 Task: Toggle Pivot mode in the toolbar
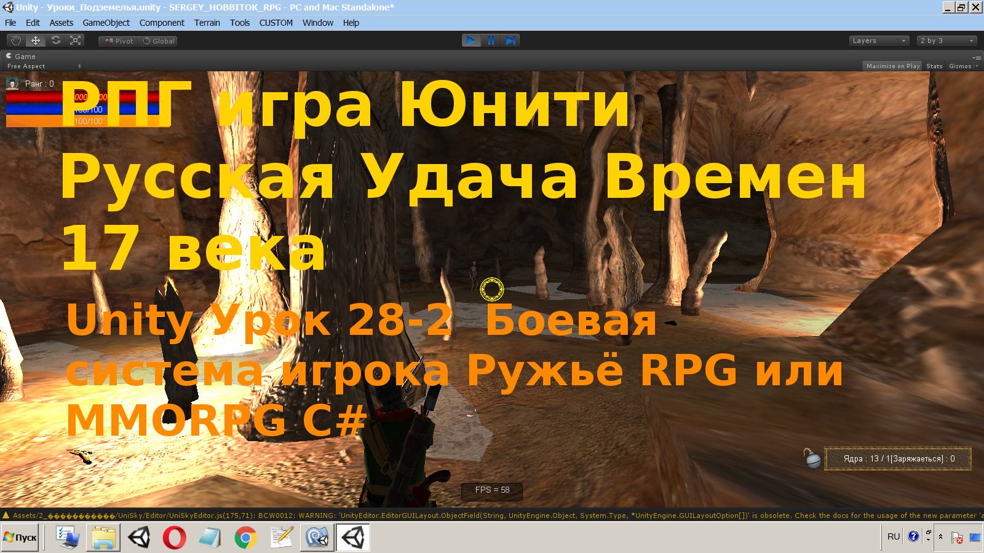[117, 41]
